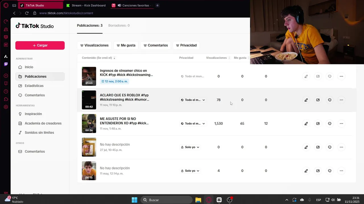
Task: Switch to the Publicaciones: 3 tab
Action: click(x=90, y=25)
